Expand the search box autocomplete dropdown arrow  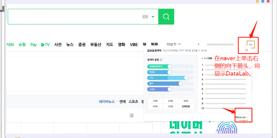point(153,17)
